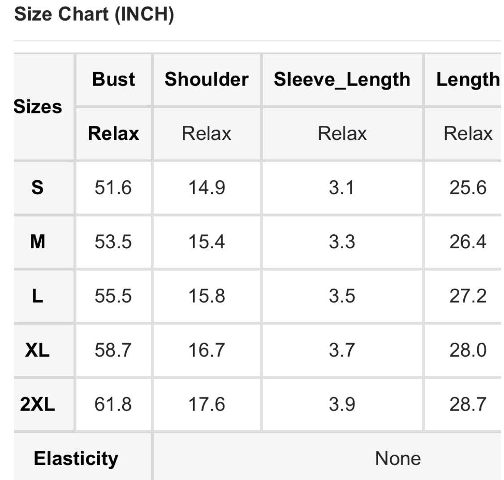Select the M size row label
Viewport: 504px width, 480px height.
(x=38, y=242)
